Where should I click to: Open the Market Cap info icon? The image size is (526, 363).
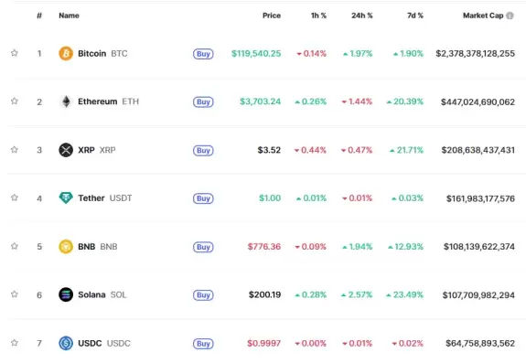[x=510, y=16]
